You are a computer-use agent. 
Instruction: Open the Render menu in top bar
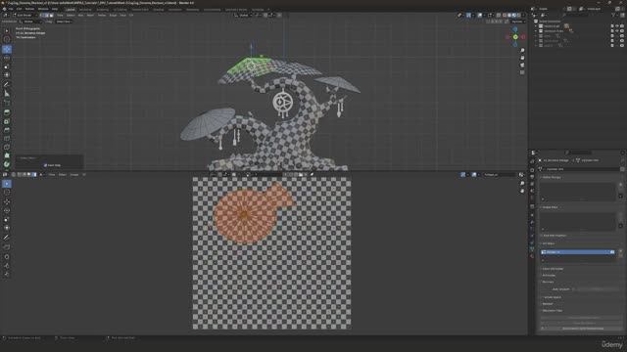[x=30, y=9]
